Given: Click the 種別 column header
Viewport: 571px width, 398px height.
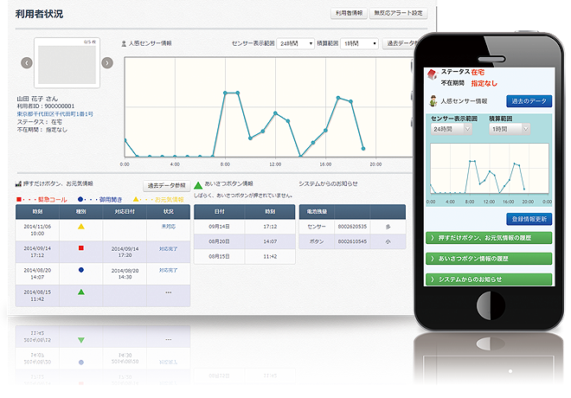Looking at the screenshot, I should 81,212.
